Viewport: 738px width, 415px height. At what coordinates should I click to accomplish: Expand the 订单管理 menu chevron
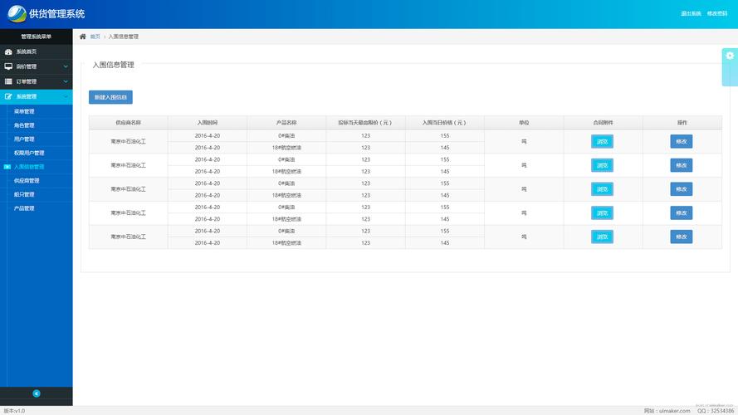(x=66, y=82)
